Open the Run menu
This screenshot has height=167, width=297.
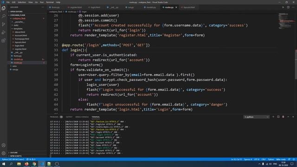click(x=42, y=2)
